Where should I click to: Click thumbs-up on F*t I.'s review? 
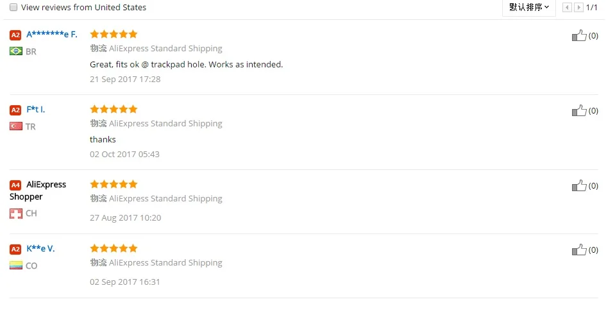point(579,110)
